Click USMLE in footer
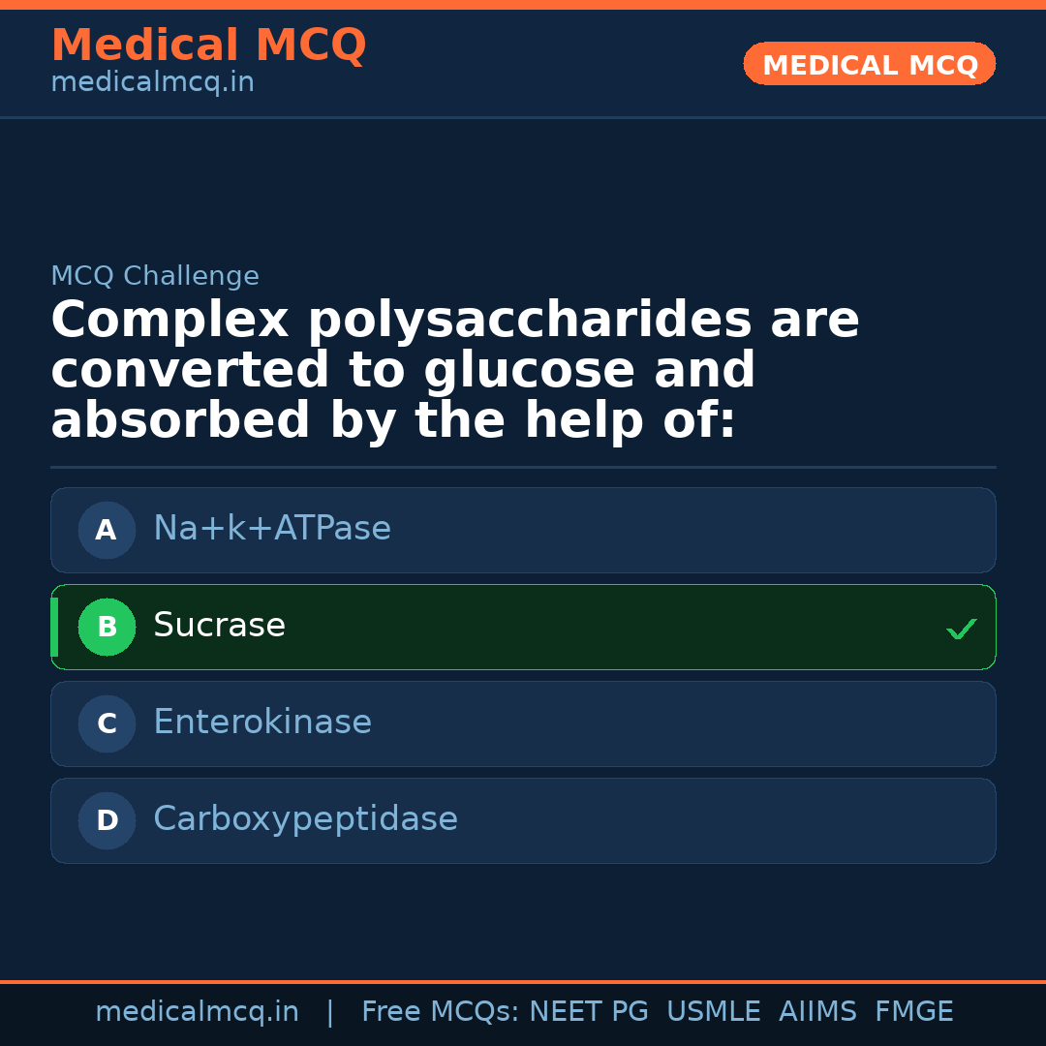1046x1046 pixels. (714, 1012)
